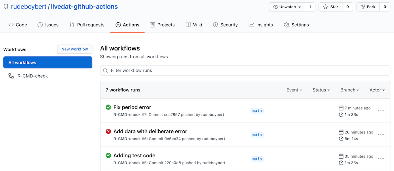This screenshot has width=394, height=171.
Task: Open the Pull requests tab
Action: (x=87, y=25)
